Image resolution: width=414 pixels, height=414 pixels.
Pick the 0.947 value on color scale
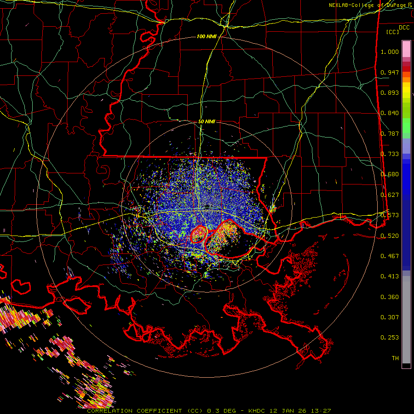pyautogui.click(x=390, y=72)
